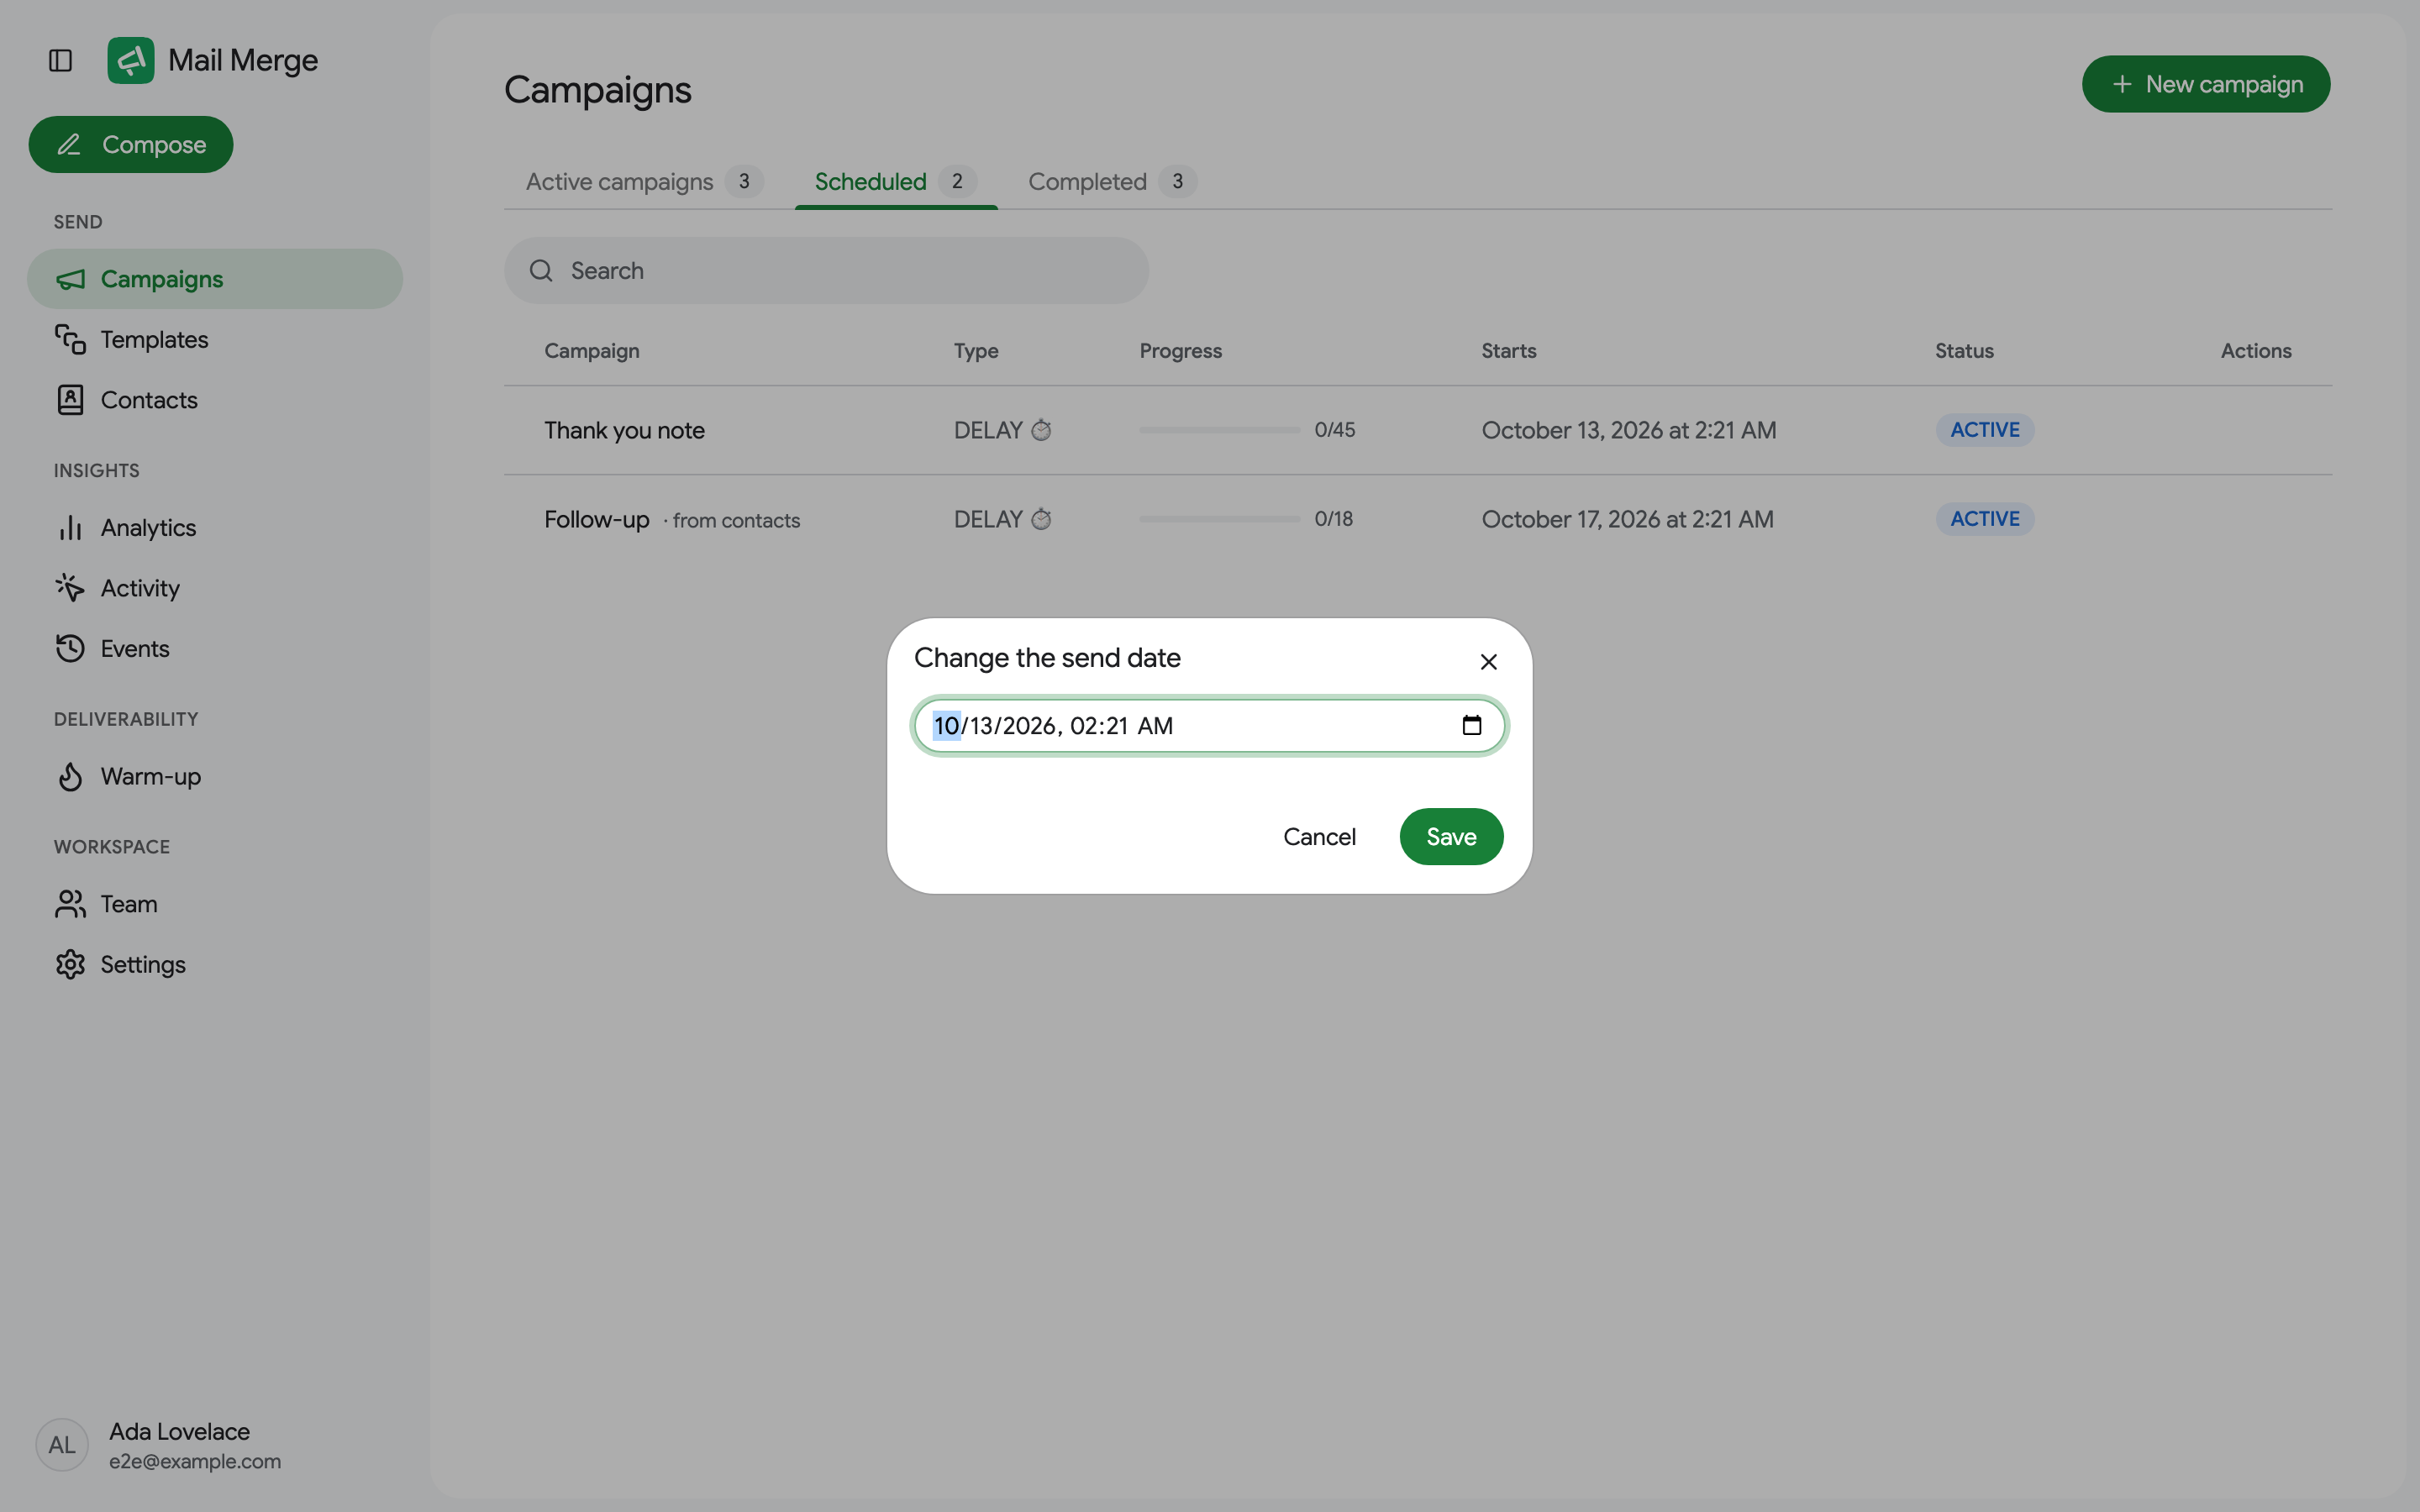Click the "October 17, 2026 at 2:21 AM" start date

click(1627, 519)
